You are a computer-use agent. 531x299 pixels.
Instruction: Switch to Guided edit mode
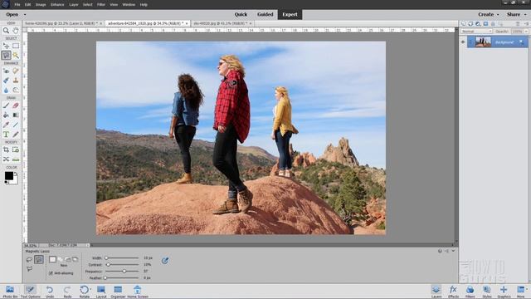pos(265,14)
